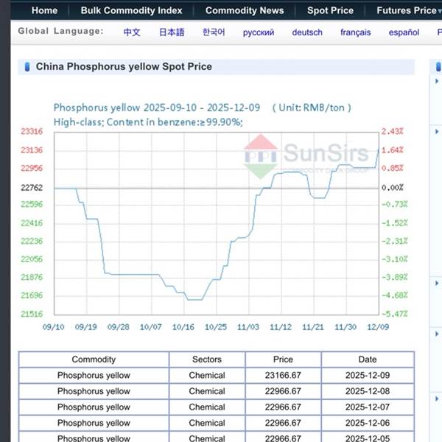
Task: Click the Commodity column header
Action: [94, 359]
